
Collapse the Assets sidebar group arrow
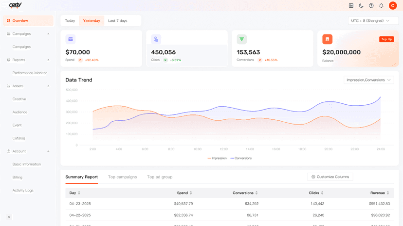48,86
